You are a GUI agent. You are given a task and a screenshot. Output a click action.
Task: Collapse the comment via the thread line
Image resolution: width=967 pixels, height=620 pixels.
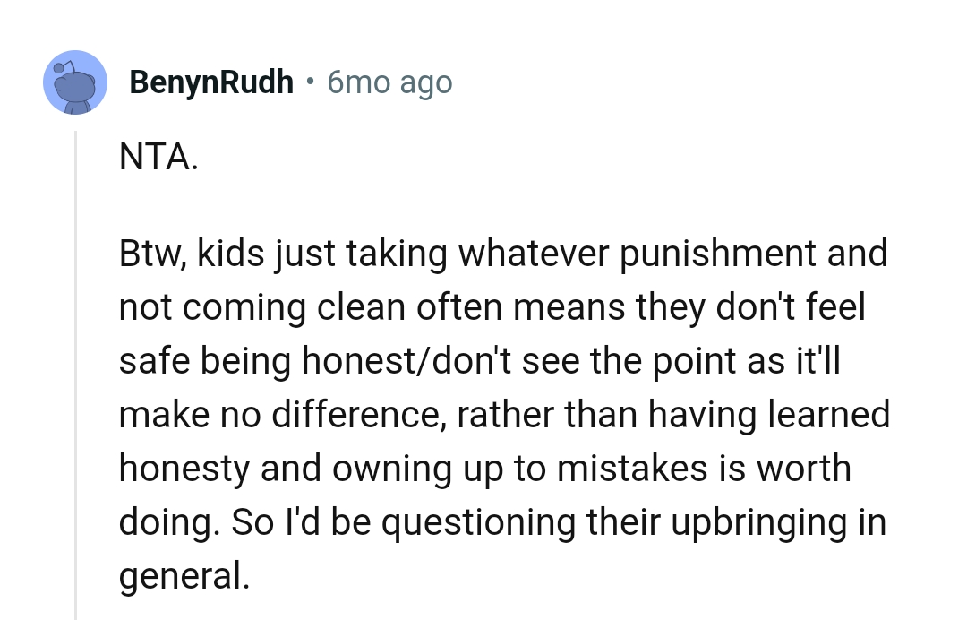click(76, 358)
